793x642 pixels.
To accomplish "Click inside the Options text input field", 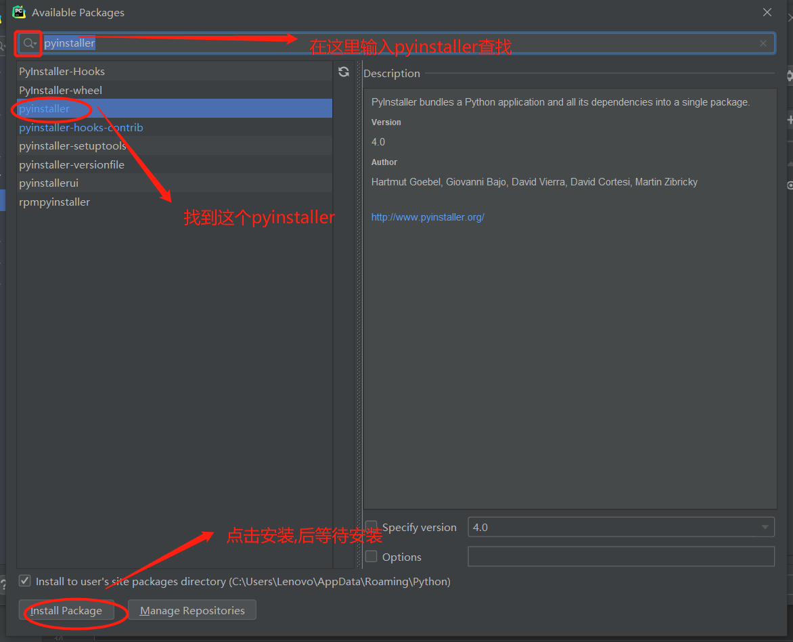I will pyautogui.click(x=620, y=556).
